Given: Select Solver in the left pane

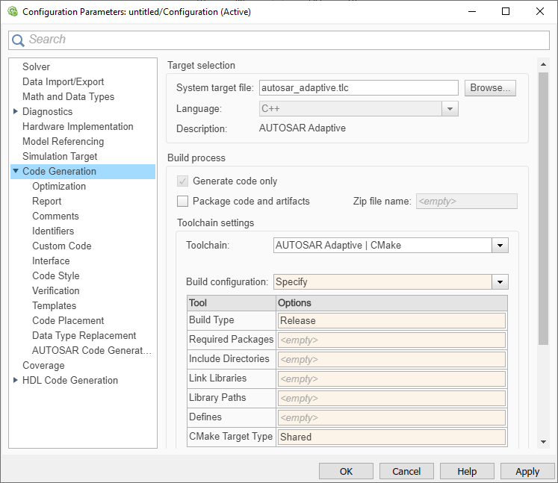Looking at the screenshot, I should pos(36,67).
